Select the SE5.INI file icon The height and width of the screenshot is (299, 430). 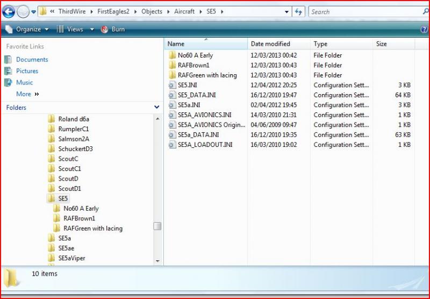click(x=172, y=85)
